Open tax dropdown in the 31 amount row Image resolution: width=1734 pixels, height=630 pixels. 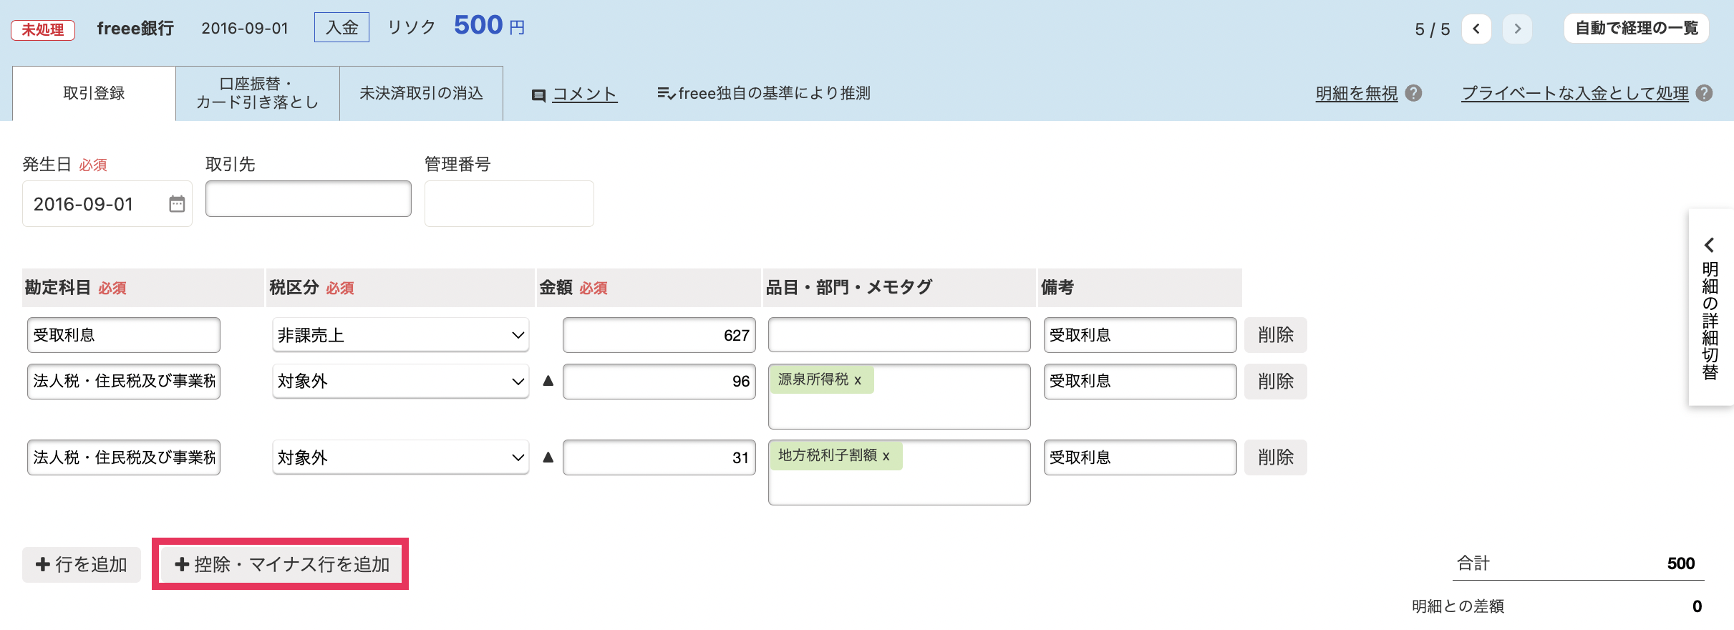coord(400,457)
